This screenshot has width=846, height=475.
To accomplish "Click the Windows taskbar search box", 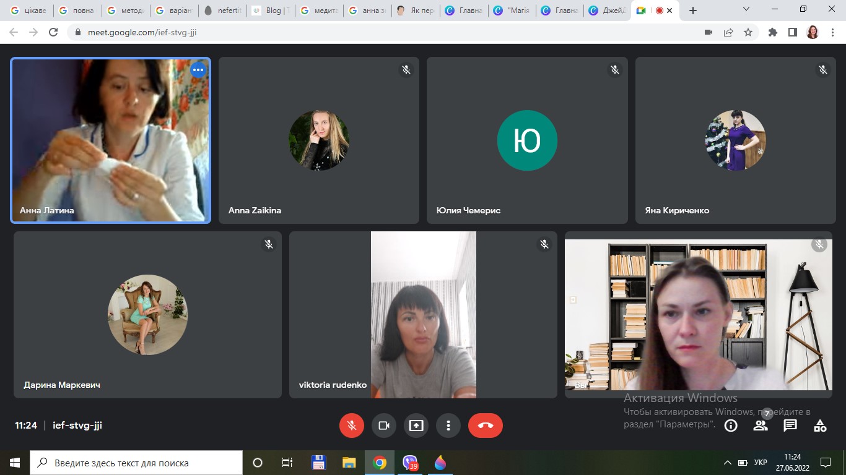I will 136,463.
